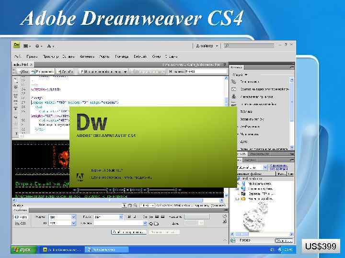The width and height of the screenshot is (345, 258).
Task: Open the Site management icon menu
Action: pos(50,46)
